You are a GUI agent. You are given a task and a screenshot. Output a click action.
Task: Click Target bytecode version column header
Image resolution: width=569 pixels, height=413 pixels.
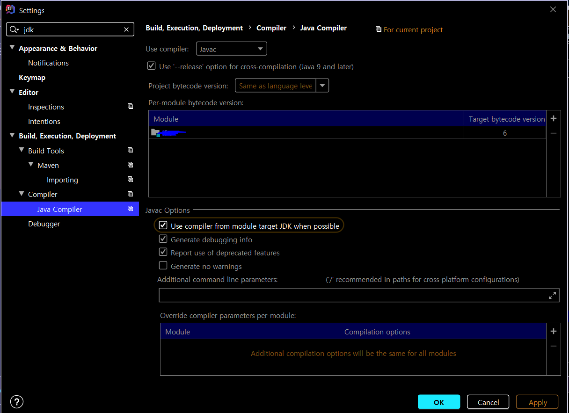[x=505, y=119]
